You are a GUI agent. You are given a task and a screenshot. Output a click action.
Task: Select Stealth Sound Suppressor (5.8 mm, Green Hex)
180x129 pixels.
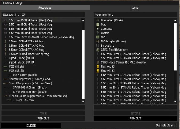tap(42, 96)
